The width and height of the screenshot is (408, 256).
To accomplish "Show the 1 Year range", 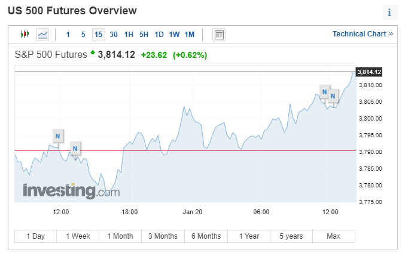I will point(249,236).
